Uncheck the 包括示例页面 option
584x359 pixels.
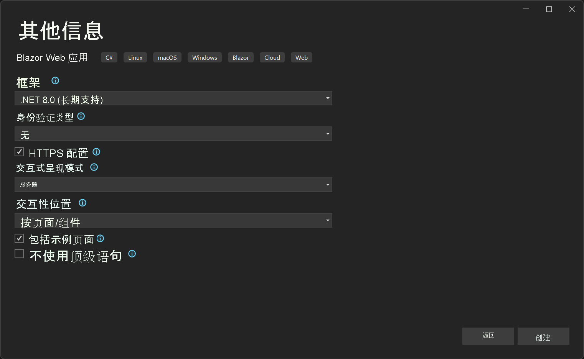click(x=19, y=238)
